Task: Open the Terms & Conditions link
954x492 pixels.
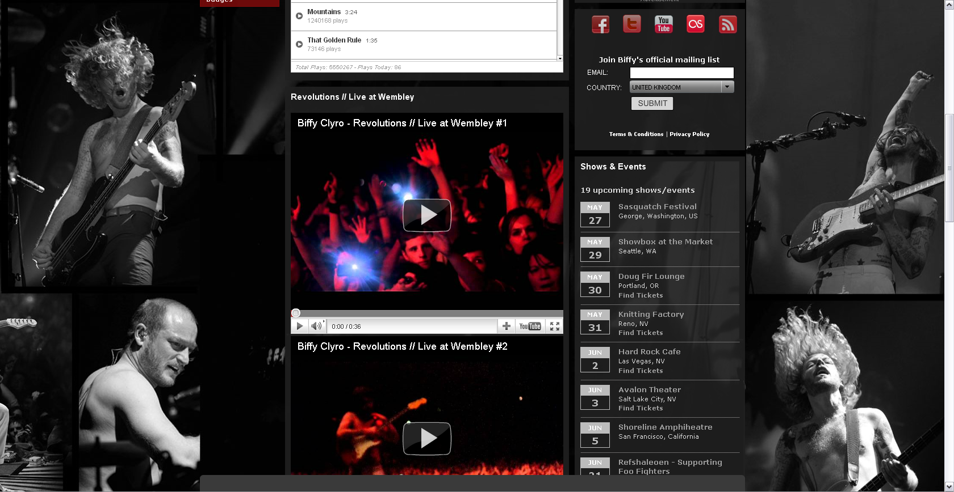Action: (x=636, y=134)
